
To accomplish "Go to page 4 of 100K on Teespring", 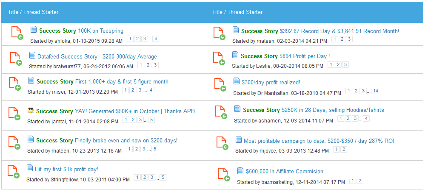I will (x=156, y=39).
